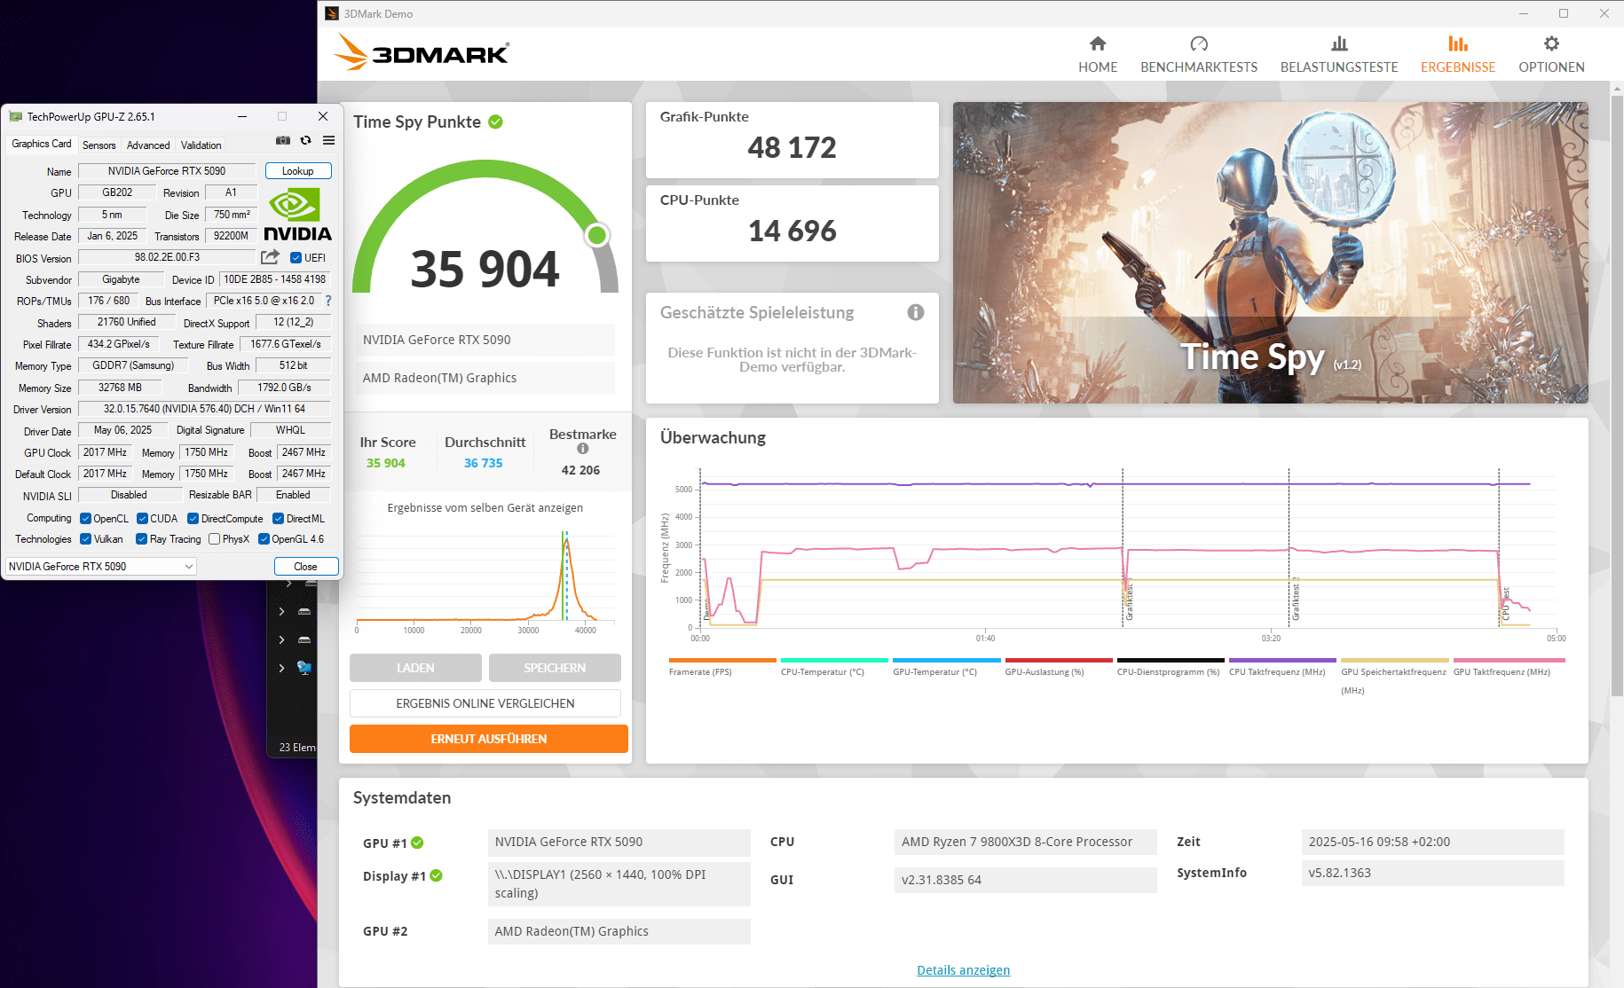Click the LADEN button
1624x988 pixels.
[415, 668]
